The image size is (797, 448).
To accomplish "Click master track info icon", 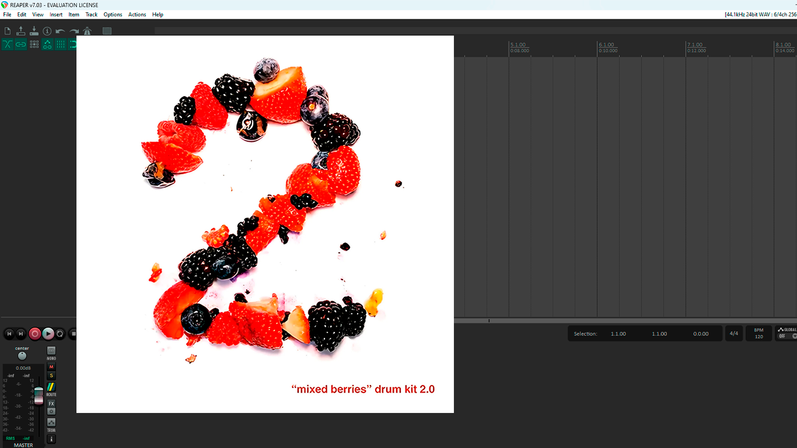I will pyautogui.click(x=51, y=439).
